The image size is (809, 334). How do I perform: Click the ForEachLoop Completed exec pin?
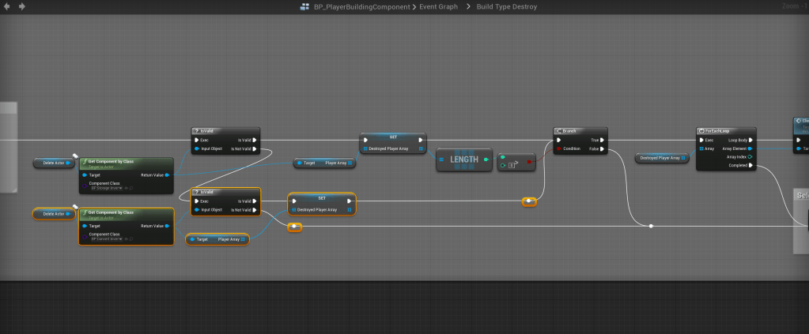(751, 165)
